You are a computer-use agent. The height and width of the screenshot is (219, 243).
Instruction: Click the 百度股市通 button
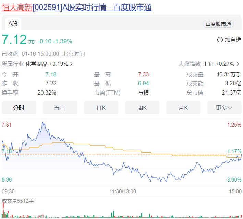218,24
